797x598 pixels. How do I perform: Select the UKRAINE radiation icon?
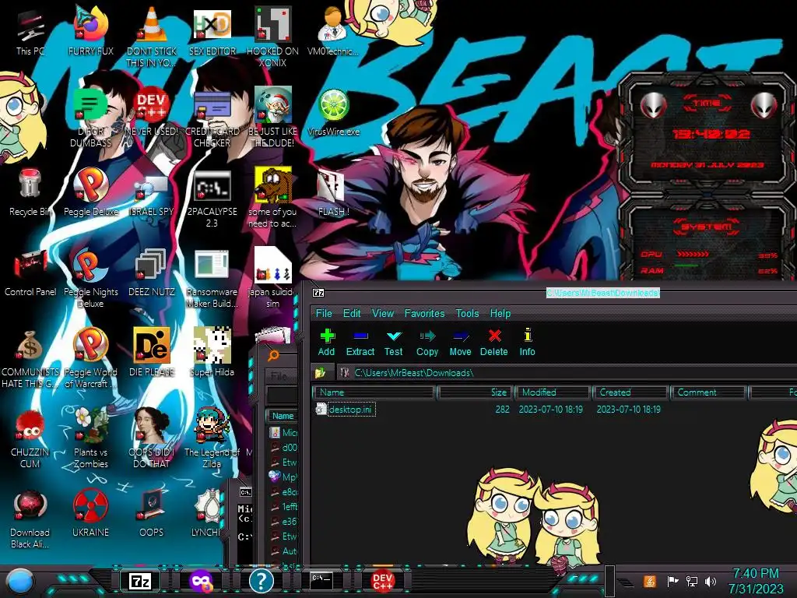click(x=91, y=512)
